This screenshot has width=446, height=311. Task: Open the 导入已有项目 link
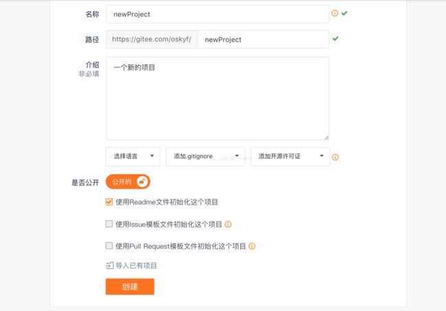point(136,266)
